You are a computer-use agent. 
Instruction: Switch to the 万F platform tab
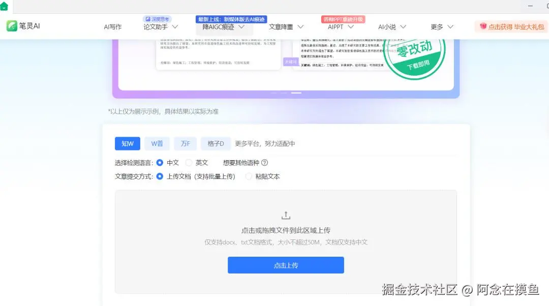[185, 143]
